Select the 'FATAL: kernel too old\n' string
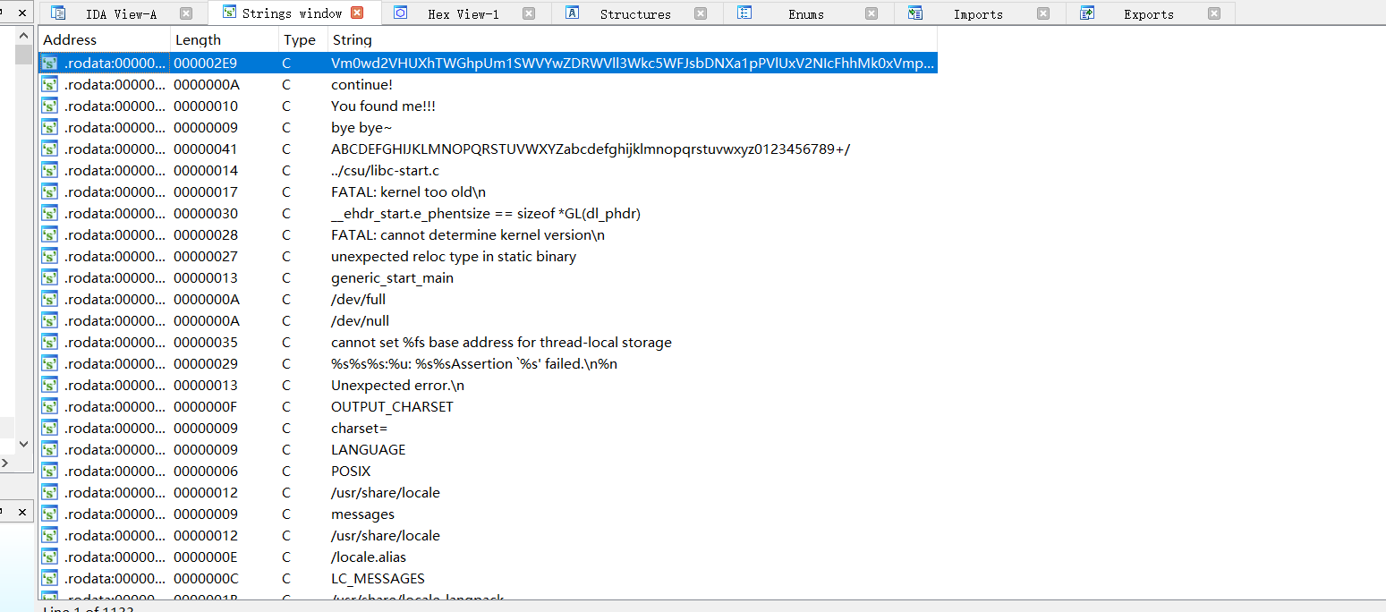The image size is (1386, 612). tap(408, 192)
